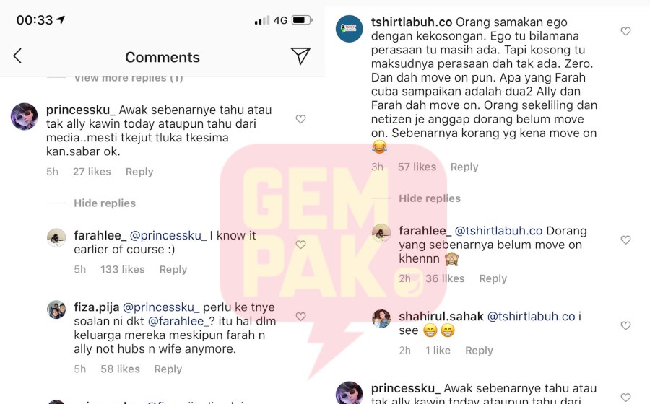View the 133 likes on farahlee_'s reply

[x=122, y=270]
